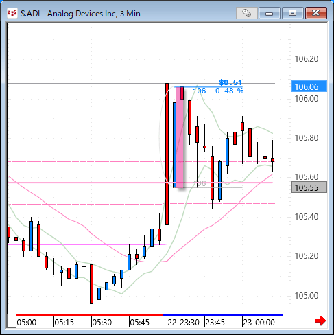
Task: Click the 106.20 price axis label
Action: click(307, 59)
